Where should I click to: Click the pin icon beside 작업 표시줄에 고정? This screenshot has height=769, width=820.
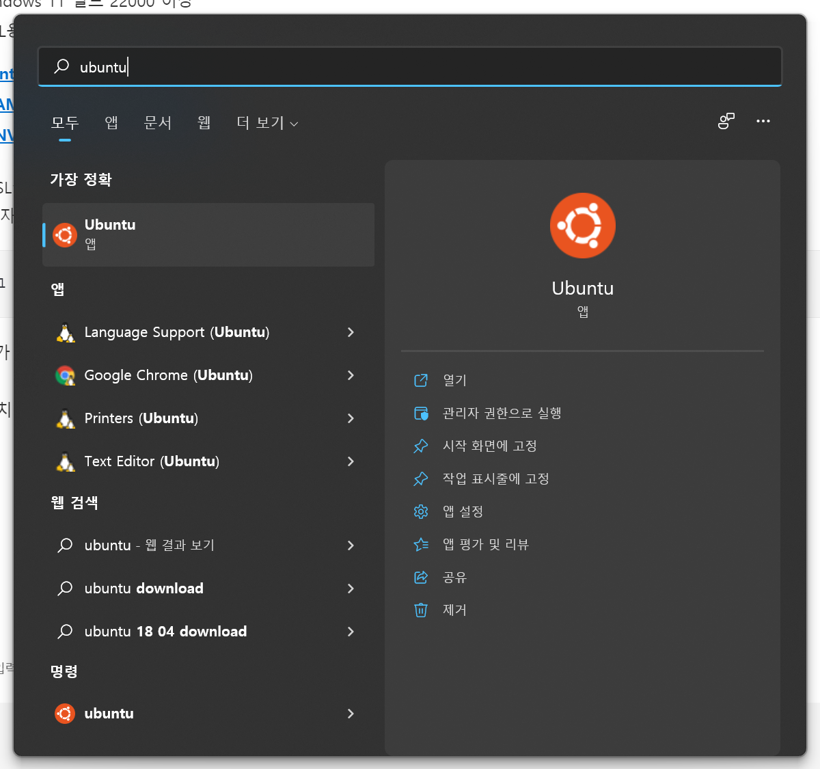(421, 478)
